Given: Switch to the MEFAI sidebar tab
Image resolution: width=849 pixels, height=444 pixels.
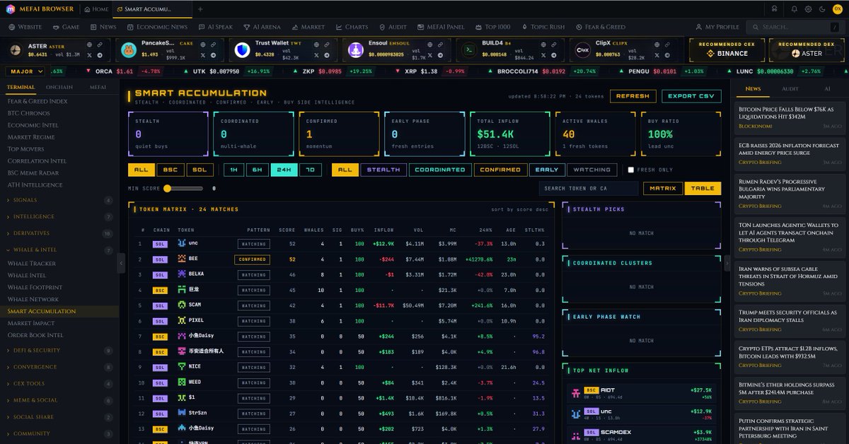Looking at the screenshot, I should (x=98, y=87).
